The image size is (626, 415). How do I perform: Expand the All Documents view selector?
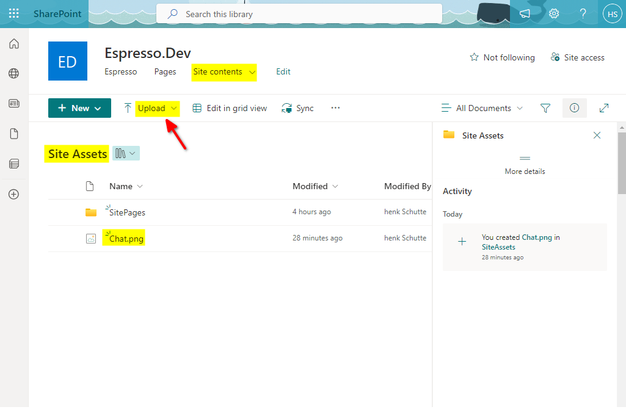(x=482, y=108)
